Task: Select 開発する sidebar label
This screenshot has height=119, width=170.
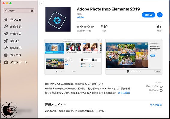Action: (16, 48)
